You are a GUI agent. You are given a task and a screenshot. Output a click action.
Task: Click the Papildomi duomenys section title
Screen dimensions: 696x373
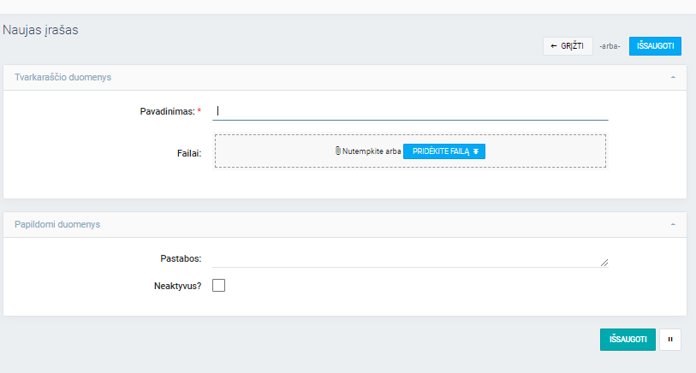click(57, 224)
